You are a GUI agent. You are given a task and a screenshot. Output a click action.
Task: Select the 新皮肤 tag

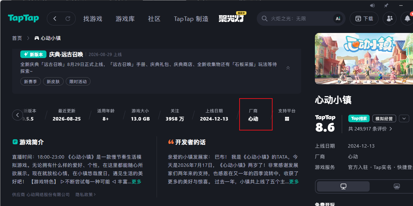53,81
